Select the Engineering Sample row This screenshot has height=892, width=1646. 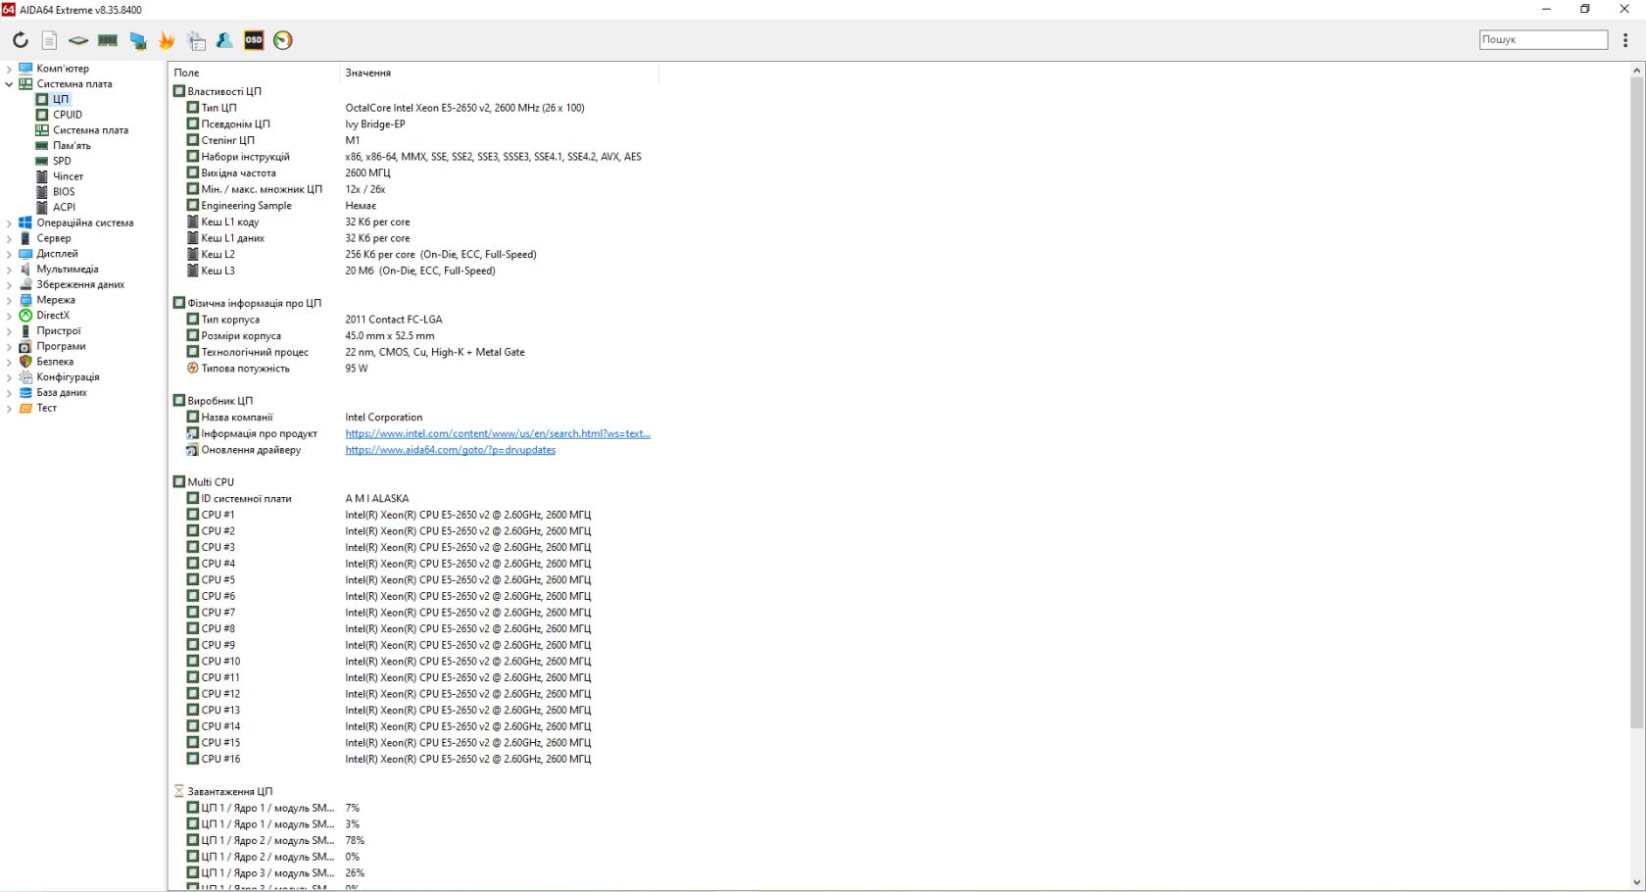(412, 206)
